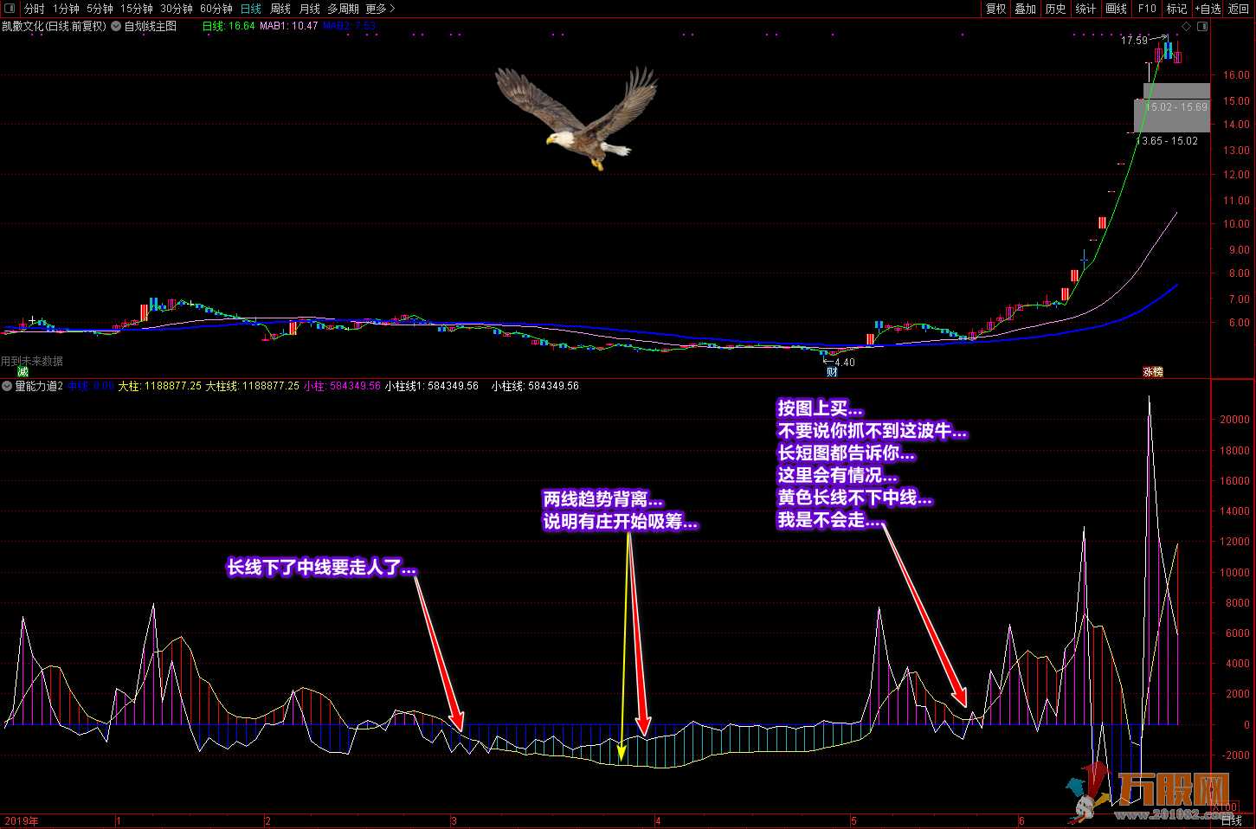This screenshot has width=1256, height=829.
Task: Select the 日线 daily period tab
Action: pyautogui.click(x=251, y=9)
